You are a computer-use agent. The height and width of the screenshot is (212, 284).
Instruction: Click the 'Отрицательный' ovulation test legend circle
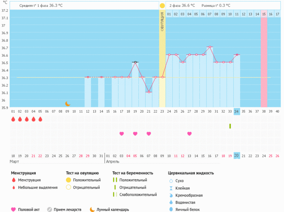[x=68, y=187]
